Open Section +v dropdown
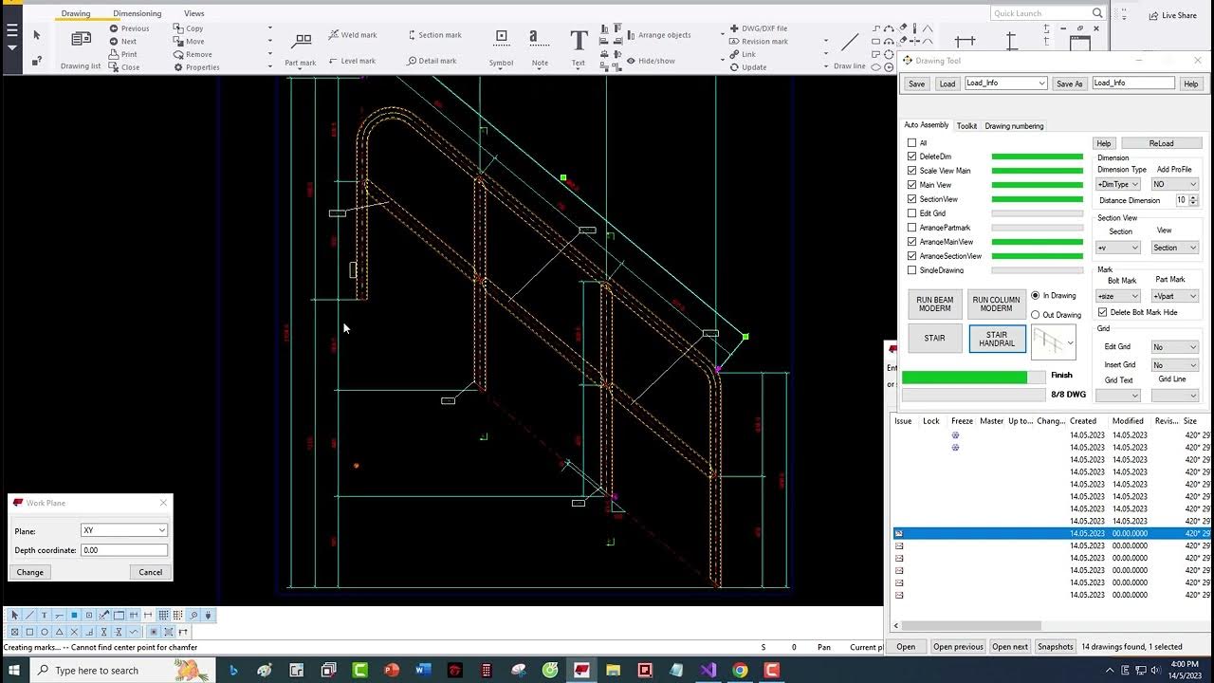1214x683 pixels. coord(1118,248)
